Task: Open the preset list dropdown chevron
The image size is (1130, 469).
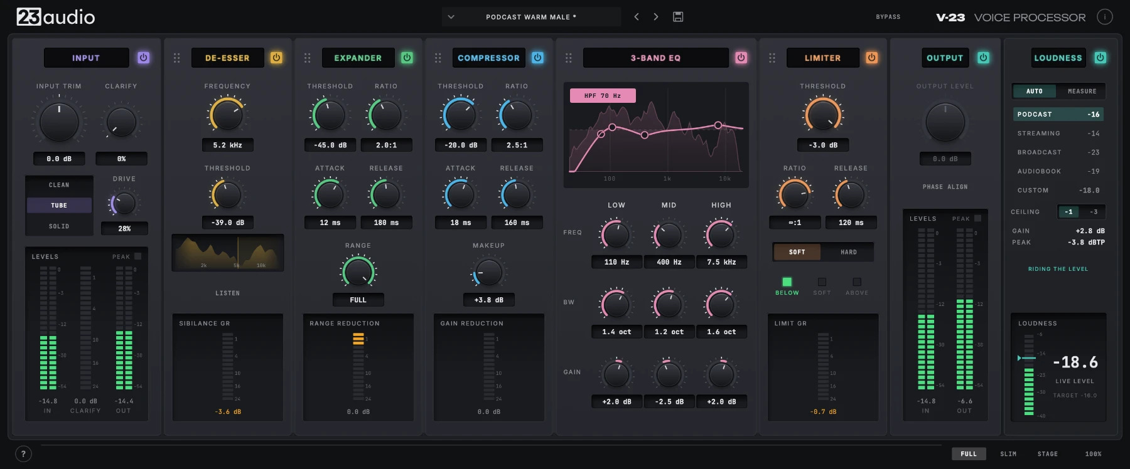Action: pos(451,17)
